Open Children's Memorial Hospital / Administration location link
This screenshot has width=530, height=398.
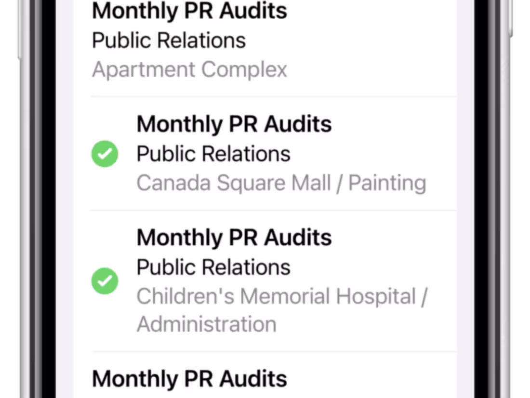pyautogui.click(x=281, y=296)
